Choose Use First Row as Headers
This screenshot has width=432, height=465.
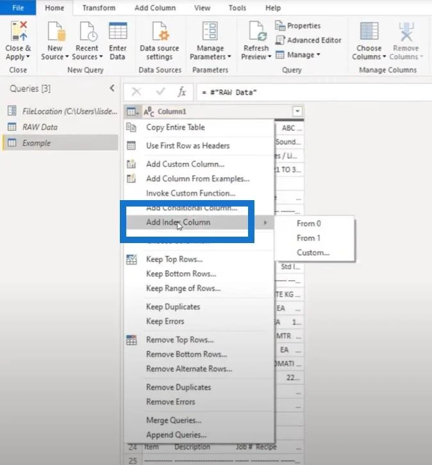(199, 146)
